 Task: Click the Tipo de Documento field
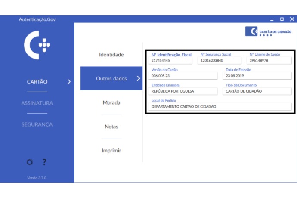257,91
